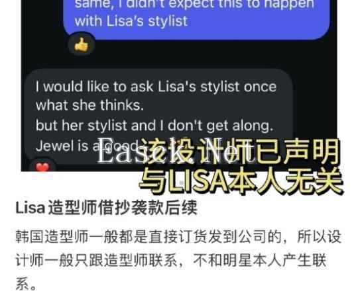358x303 pixels.
Task: Click the partly cut-off line 'same, I didn't expect this'
Action: [194, 4]
